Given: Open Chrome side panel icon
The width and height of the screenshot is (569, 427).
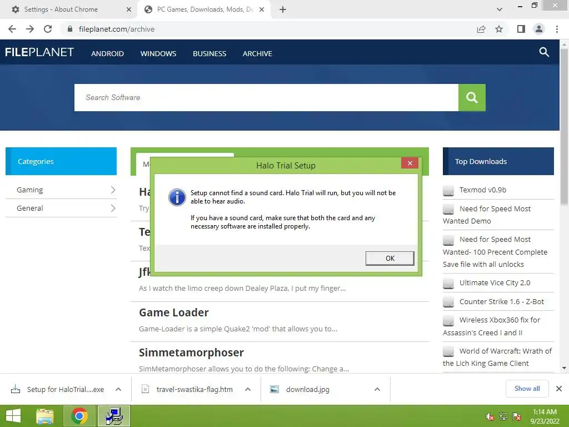Looking at the screenshot, I should [521, 29].
